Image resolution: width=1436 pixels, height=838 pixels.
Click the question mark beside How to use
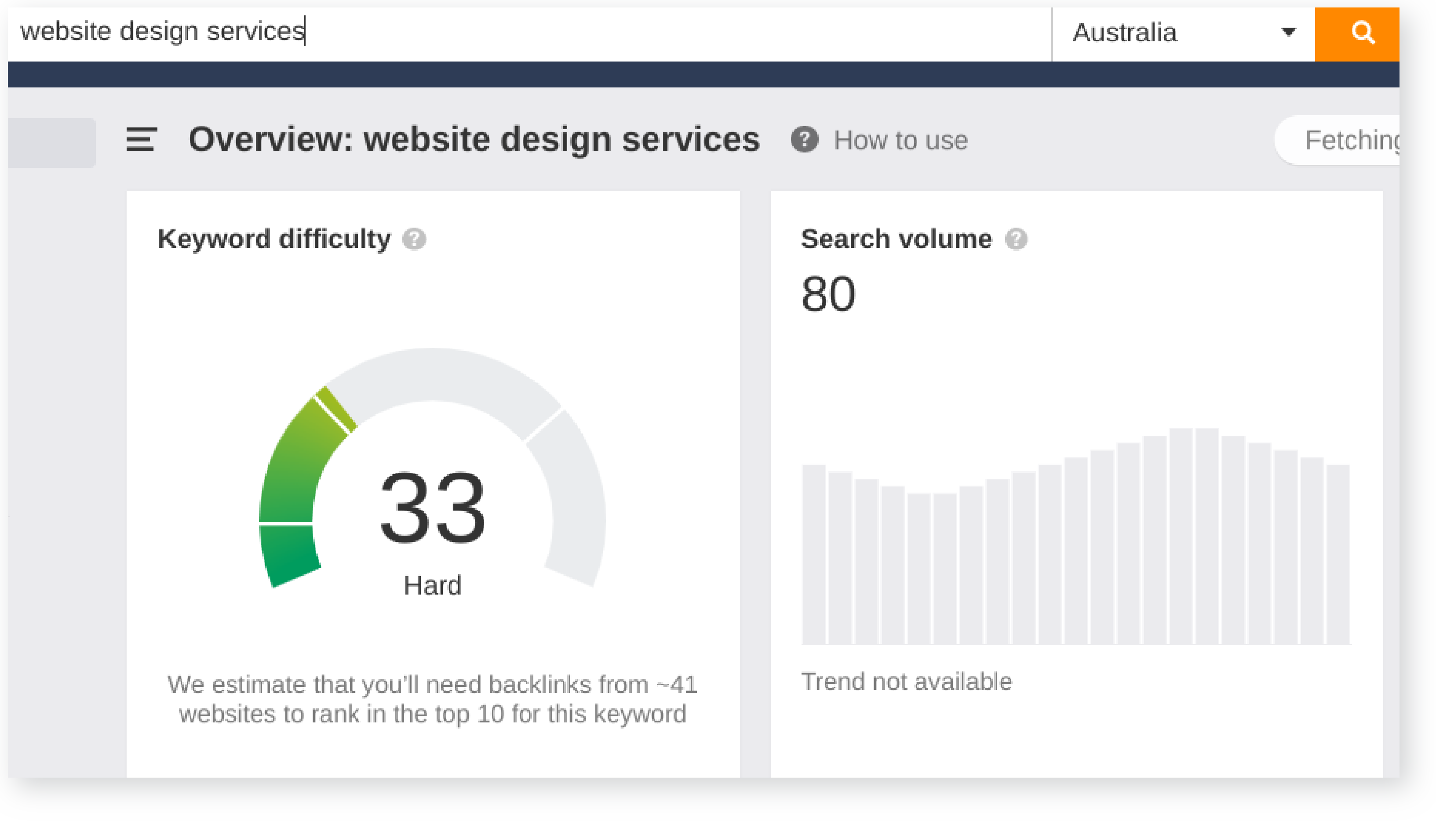click(x=804, y=140)
